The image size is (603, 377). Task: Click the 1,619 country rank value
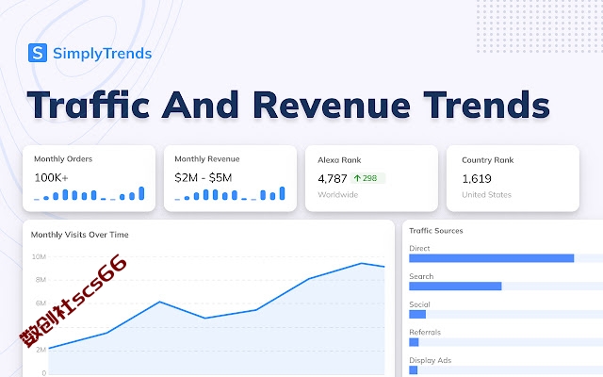[477, 179]
